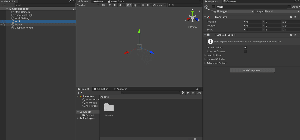
Task: Expand Advanced Options section
Action: [x=205, y=63]
